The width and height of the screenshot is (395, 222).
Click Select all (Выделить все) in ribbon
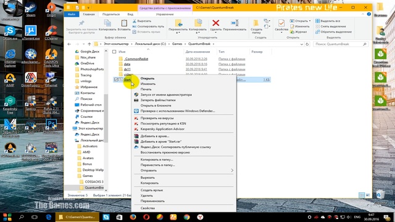(x=328, y=21)
